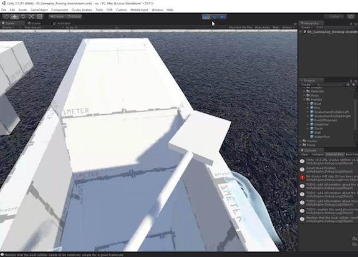The image size is (358, 257).
Task: Click the Hierarchy search field
Action: 336,27
